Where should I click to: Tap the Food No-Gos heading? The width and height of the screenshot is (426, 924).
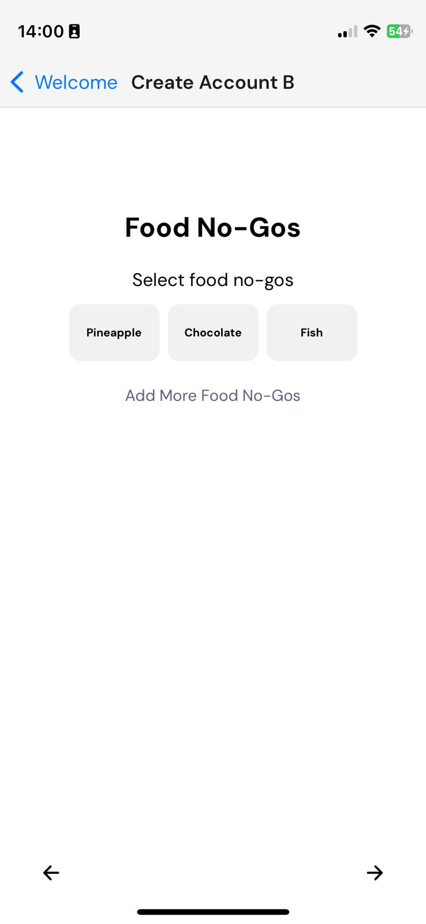(213, 228)
